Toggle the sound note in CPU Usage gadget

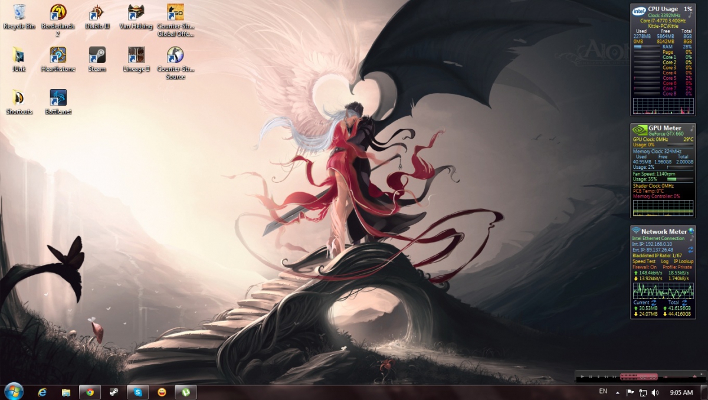tap(690, 15)
